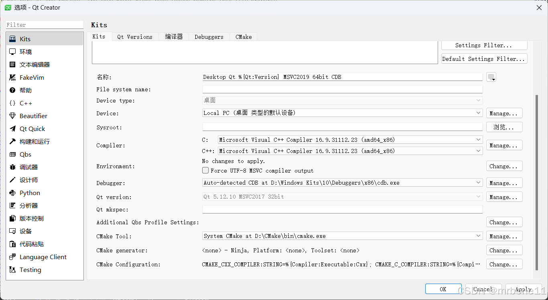Open the 代码粘贴 clipboard icon category
The image size is (548, 300).
[12, 244]
